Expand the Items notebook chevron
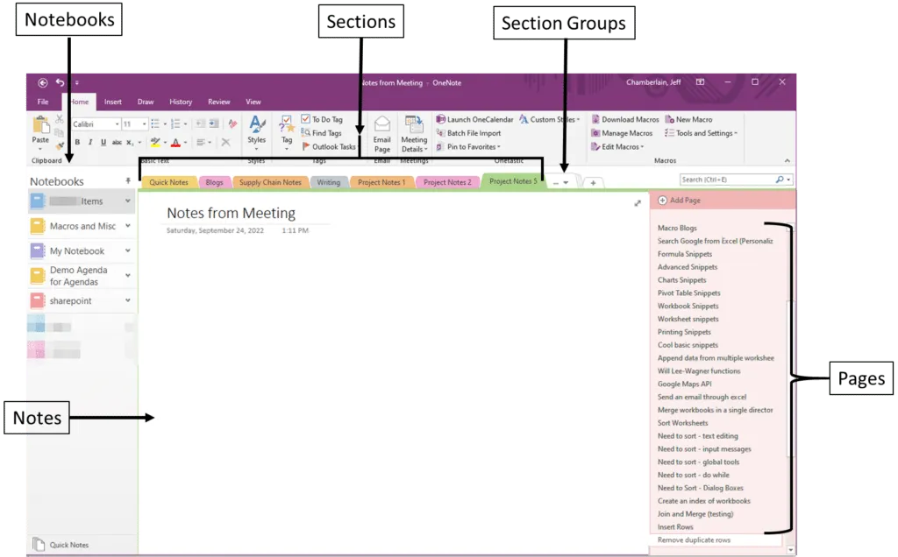 128,201
